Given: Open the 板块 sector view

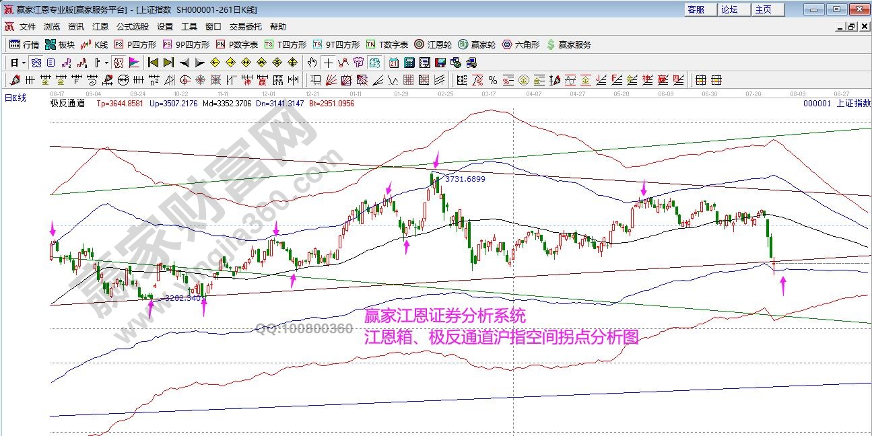Looking at the screenshot, I should point(60,44).
